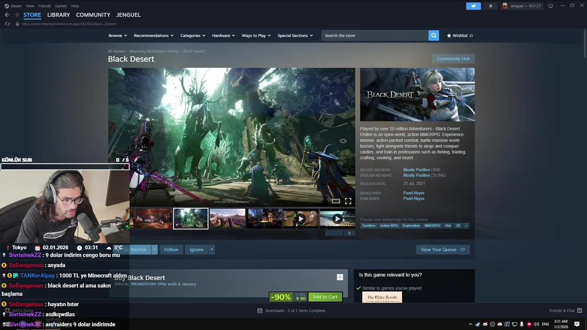
Task: Open the Pearl Abyss developer link
Action: (x=414, y=193)
